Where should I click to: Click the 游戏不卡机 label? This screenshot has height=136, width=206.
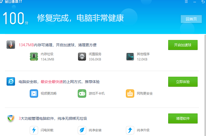pyautogui.click(x=97, y=93)
